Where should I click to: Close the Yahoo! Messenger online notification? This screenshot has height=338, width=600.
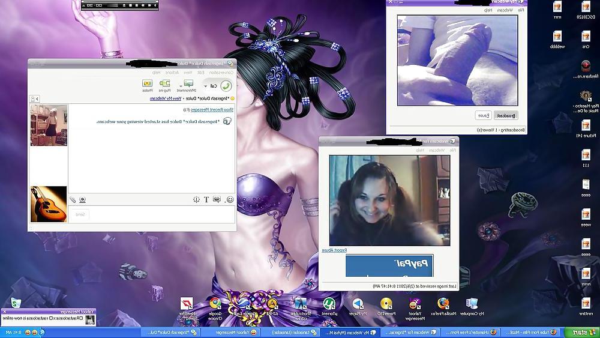(x=5, y=312)
